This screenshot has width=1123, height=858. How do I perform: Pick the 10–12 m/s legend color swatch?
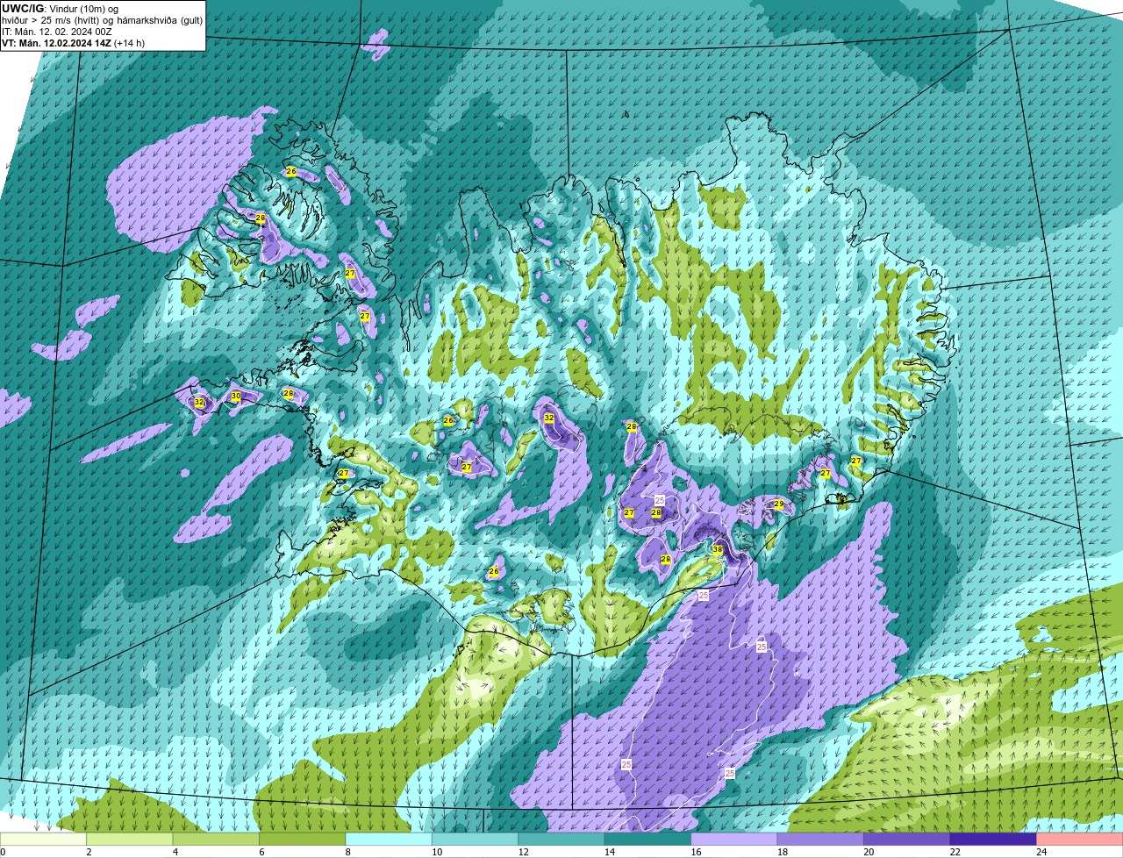click(x=476, y=839)
